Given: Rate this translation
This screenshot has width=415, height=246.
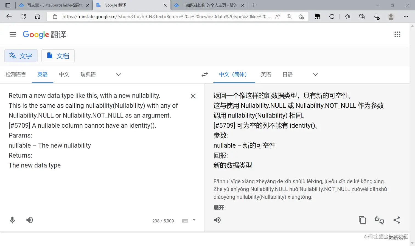Looking at the screenshot, I should (379, 220).
